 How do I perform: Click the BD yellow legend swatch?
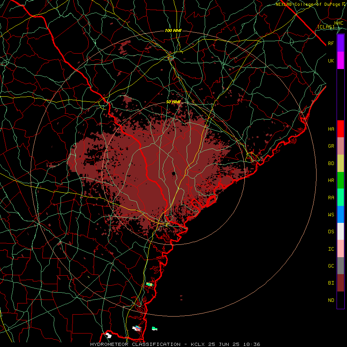point(340,163)
